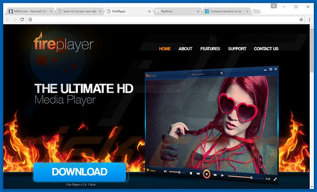317x192 pixels.
Task: Open the FEATURES page link
Action: pyautogui.click(x=210, y=49)
